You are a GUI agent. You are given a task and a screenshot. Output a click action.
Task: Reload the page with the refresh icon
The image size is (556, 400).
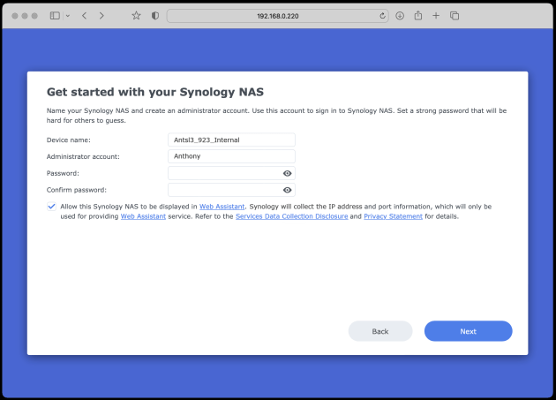382,16
